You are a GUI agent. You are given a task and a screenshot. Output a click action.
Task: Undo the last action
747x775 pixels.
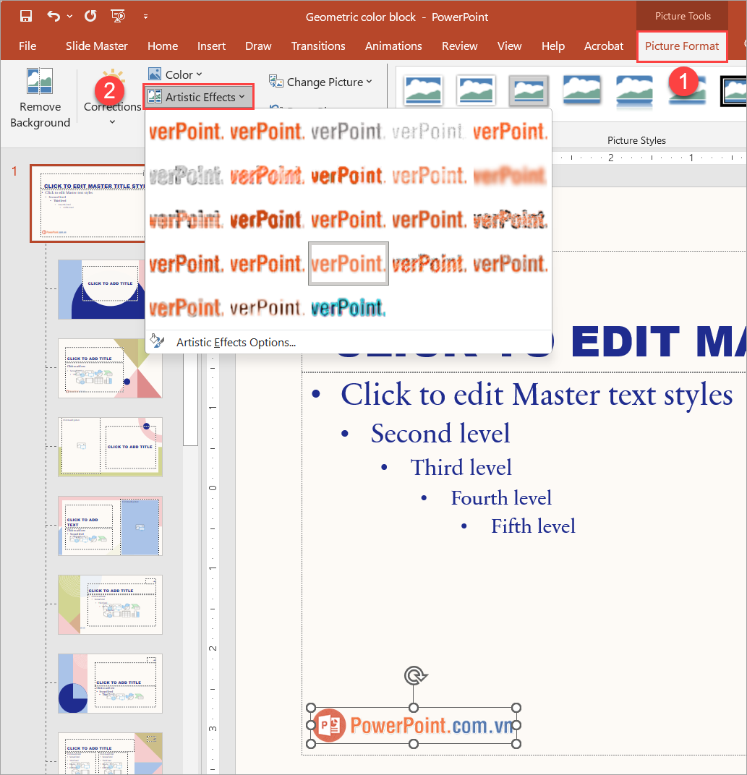tap(54, 17)
